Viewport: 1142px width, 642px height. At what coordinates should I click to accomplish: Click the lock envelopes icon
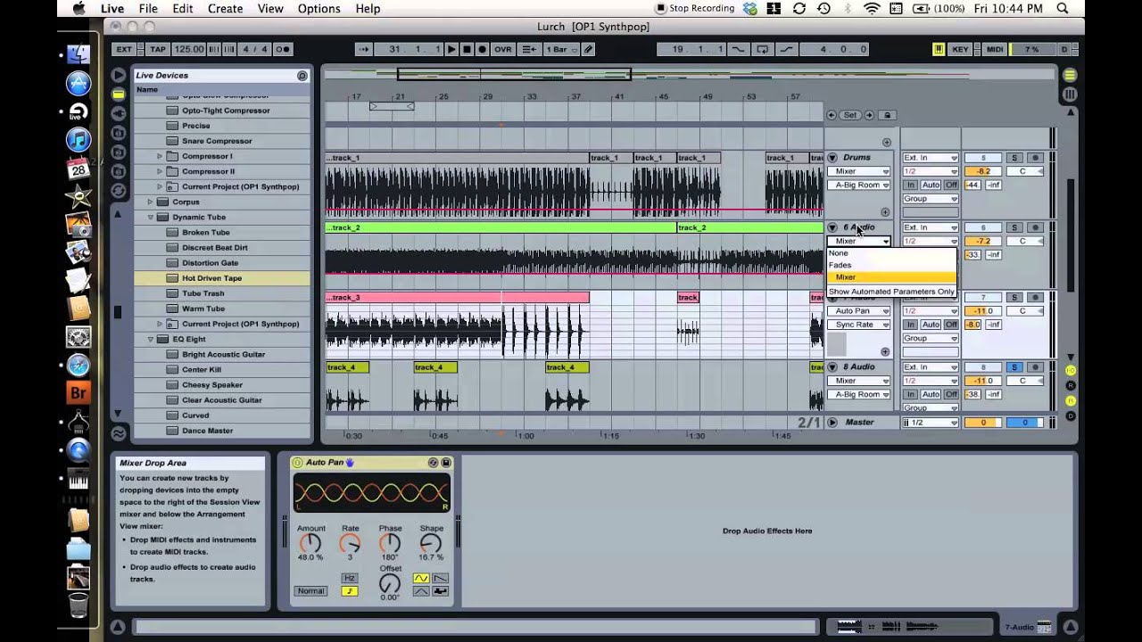point(887,115)
